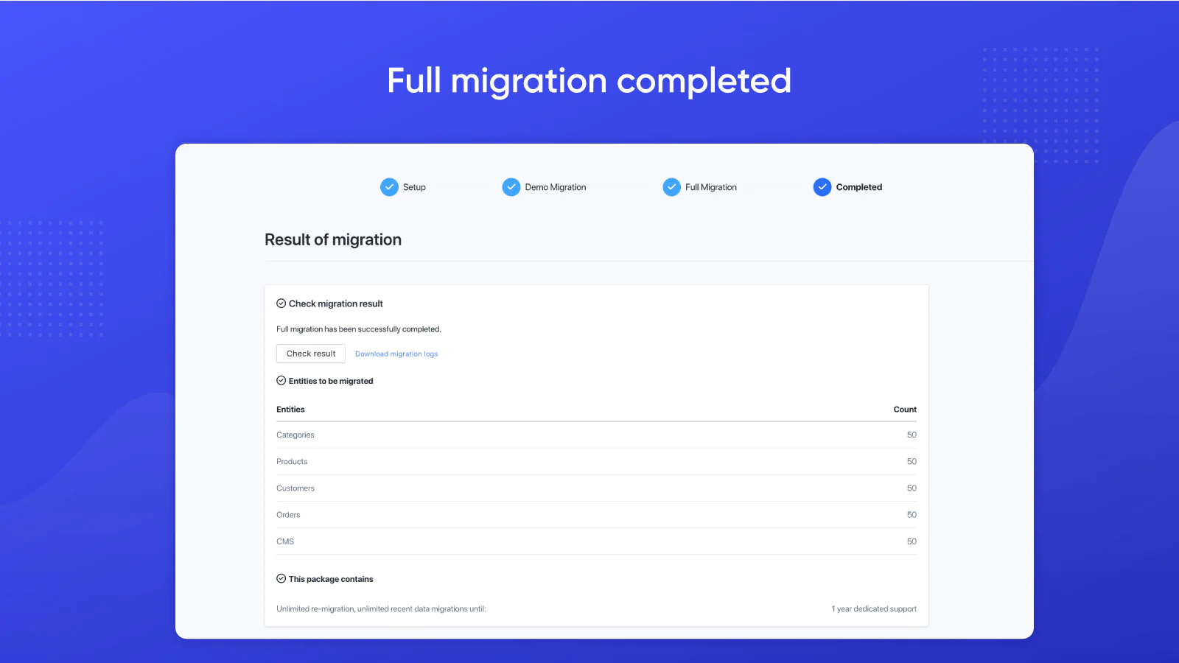This screenshot has height=663, width=1179.
Task: Click the Full Migration checkmark icon
Action: coord(671,187)
